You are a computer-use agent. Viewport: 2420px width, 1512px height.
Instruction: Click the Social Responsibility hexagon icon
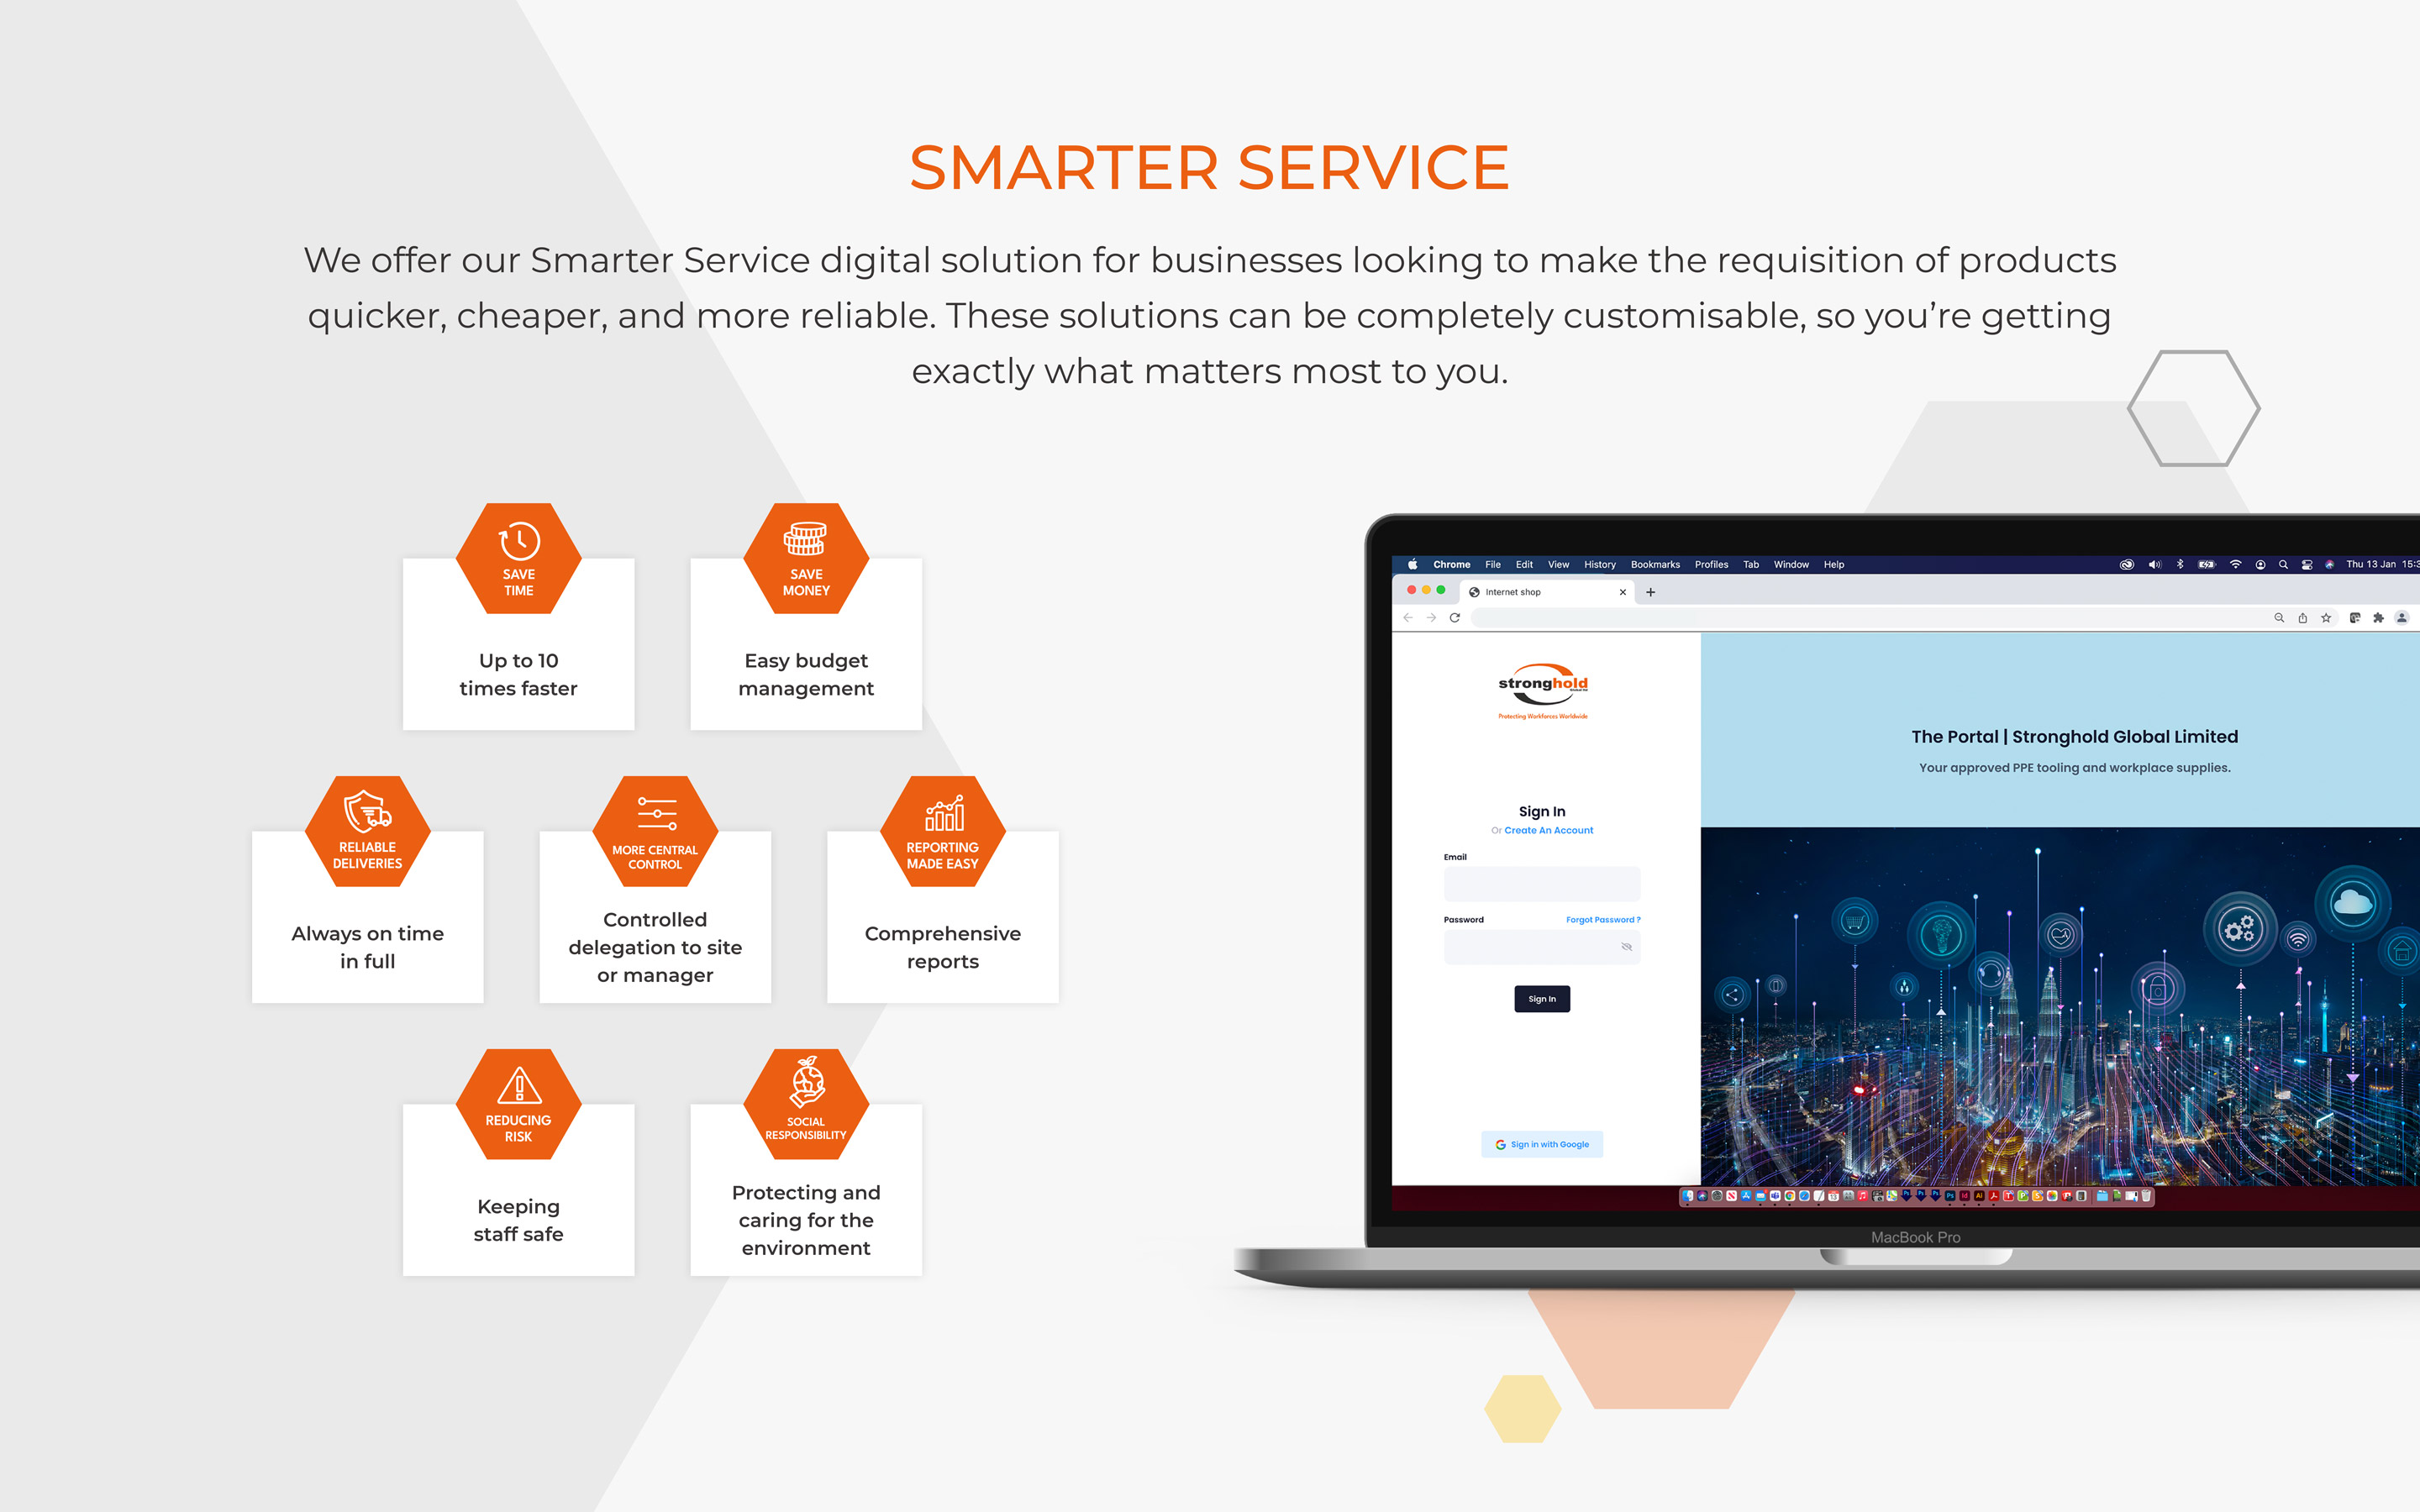click(800, 1108)
